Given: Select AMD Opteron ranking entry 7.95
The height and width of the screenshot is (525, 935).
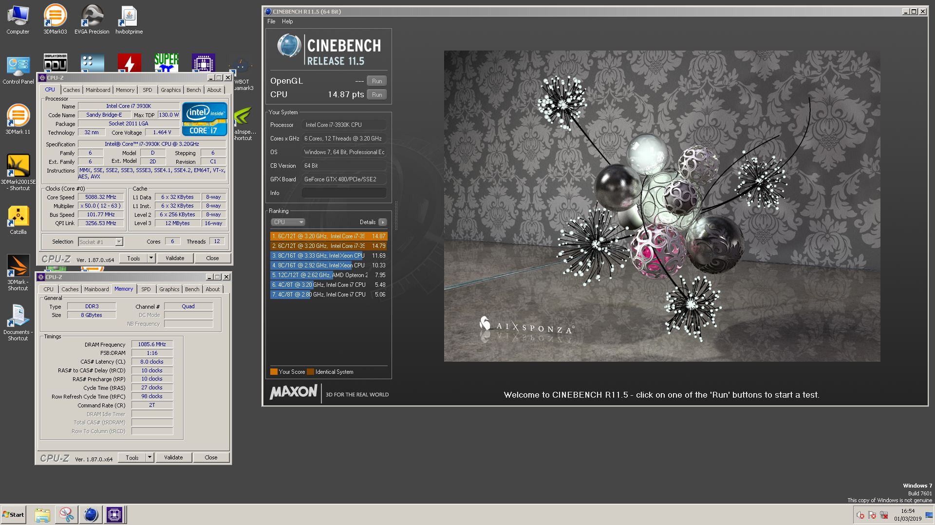Looking at the screenshot, I should point(329,275).
